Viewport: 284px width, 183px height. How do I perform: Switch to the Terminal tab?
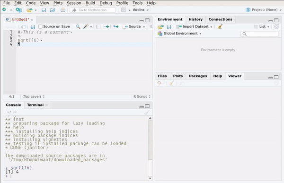(35, 105)
